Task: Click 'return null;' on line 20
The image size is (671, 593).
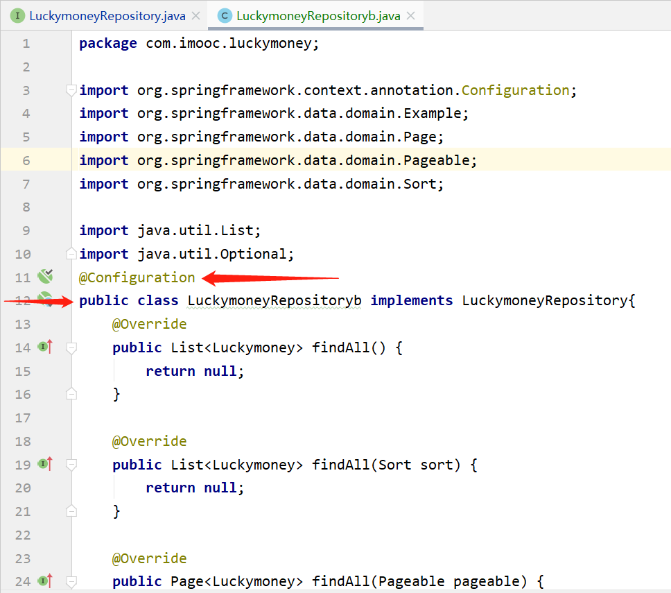Action: click(x=195, y=488)
